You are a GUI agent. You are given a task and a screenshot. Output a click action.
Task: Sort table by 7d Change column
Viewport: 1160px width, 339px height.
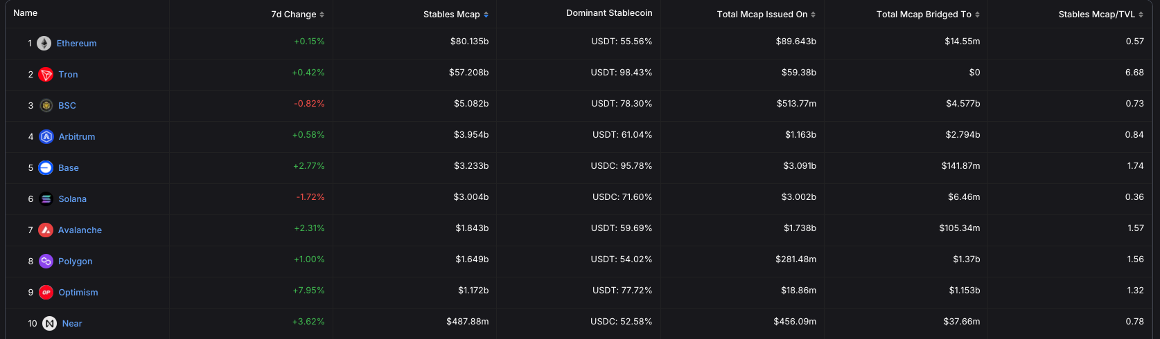pos(297,15)
